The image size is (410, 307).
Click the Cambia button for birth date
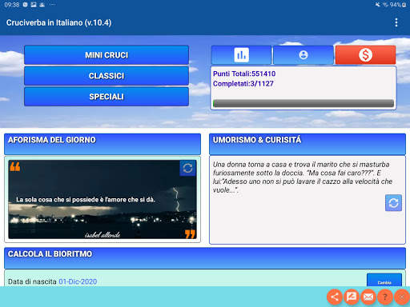pyautogui.click(x=384, y=281)
